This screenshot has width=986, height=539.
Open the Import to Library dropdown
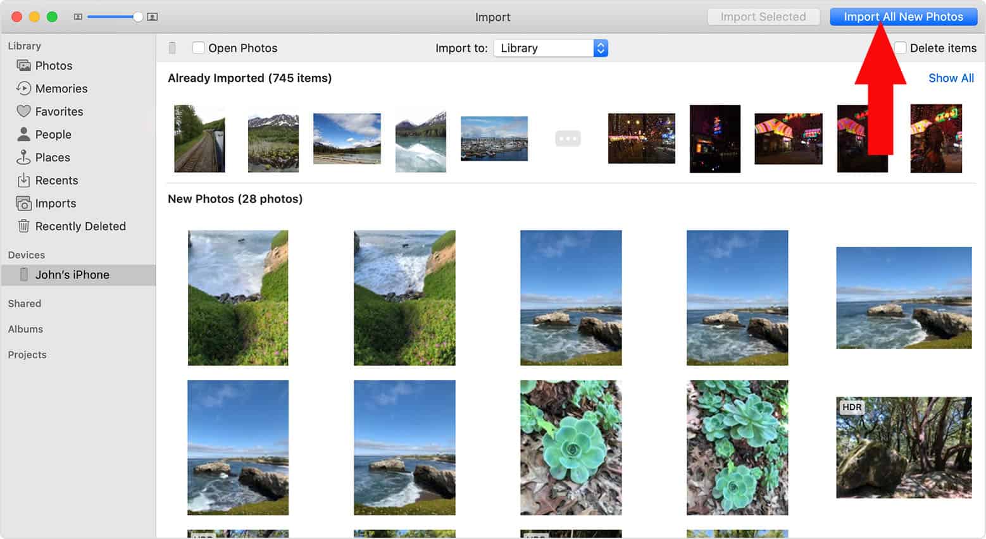click(550, 48)
